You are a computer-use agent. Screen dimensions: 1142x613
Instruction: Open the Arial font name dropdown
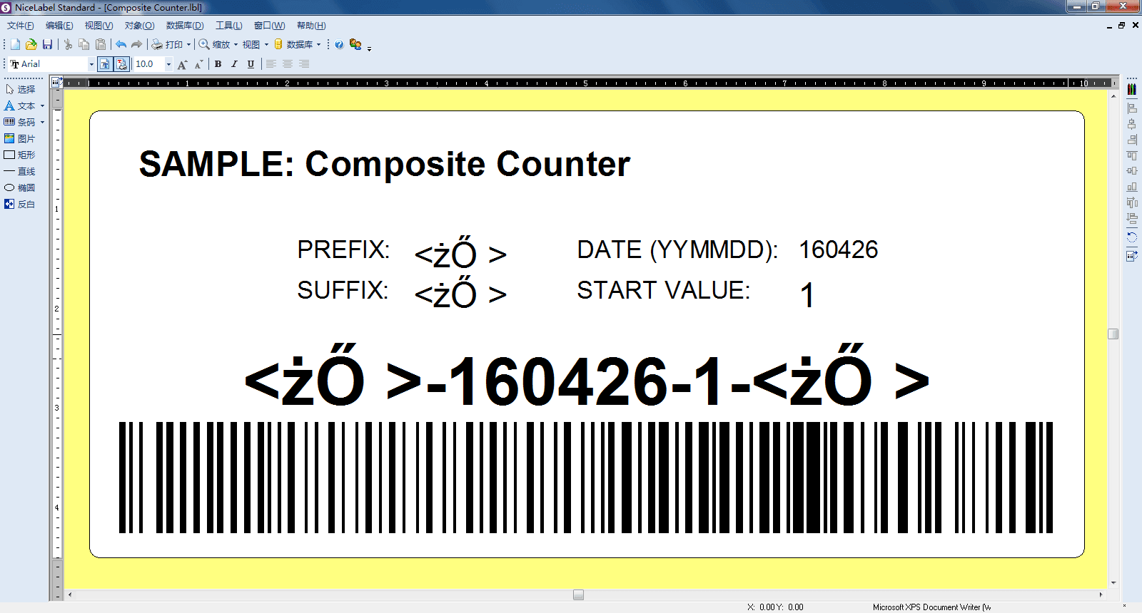[x=91, y=64]
